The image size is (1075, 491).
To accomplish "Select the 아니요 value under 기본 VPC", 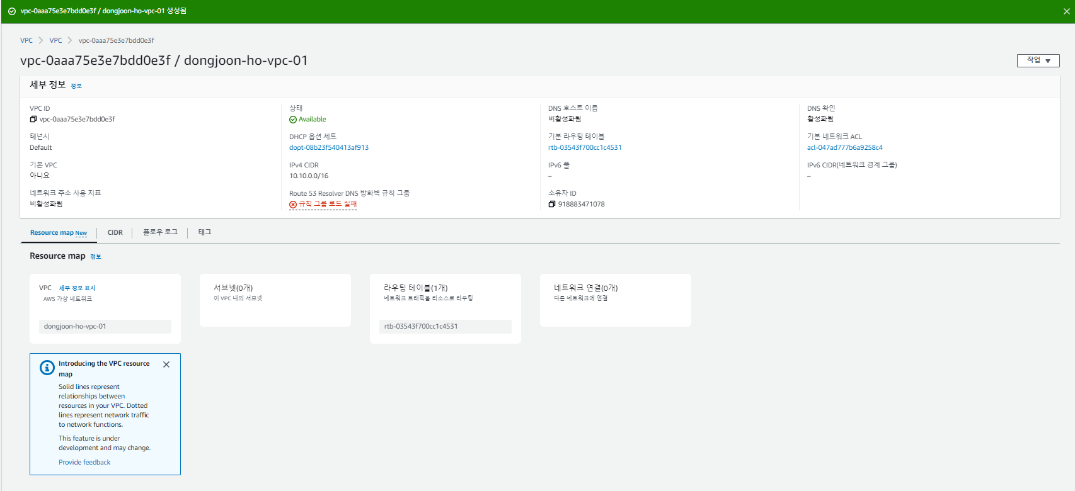I will [39, 176].
